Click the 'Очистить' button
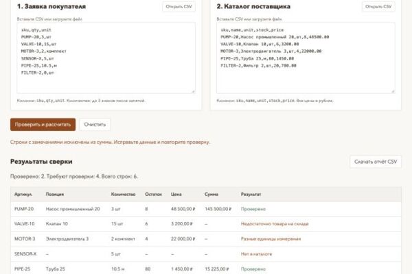Screen dimensions: 412x274 95,125
